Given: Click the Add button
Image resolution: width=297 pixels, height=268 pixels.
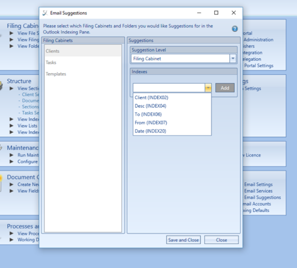Looking at the screenshot, I should pyautogui.click(x=225, y=88).
